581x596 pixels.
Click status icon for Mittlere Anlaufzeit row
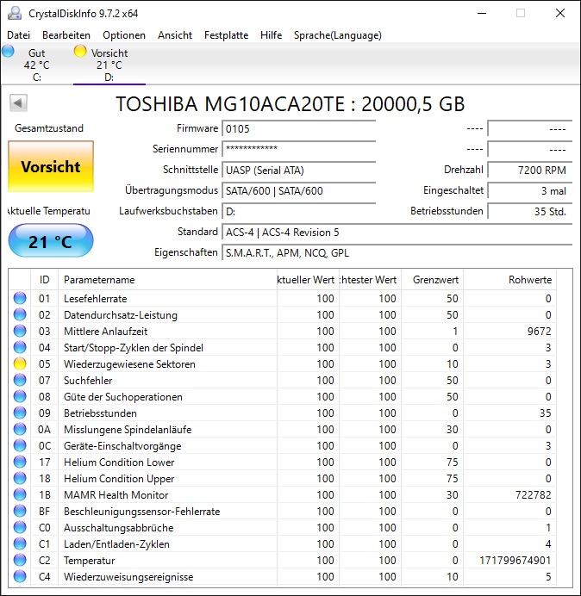pyautogui.click(x=20, y=331)
